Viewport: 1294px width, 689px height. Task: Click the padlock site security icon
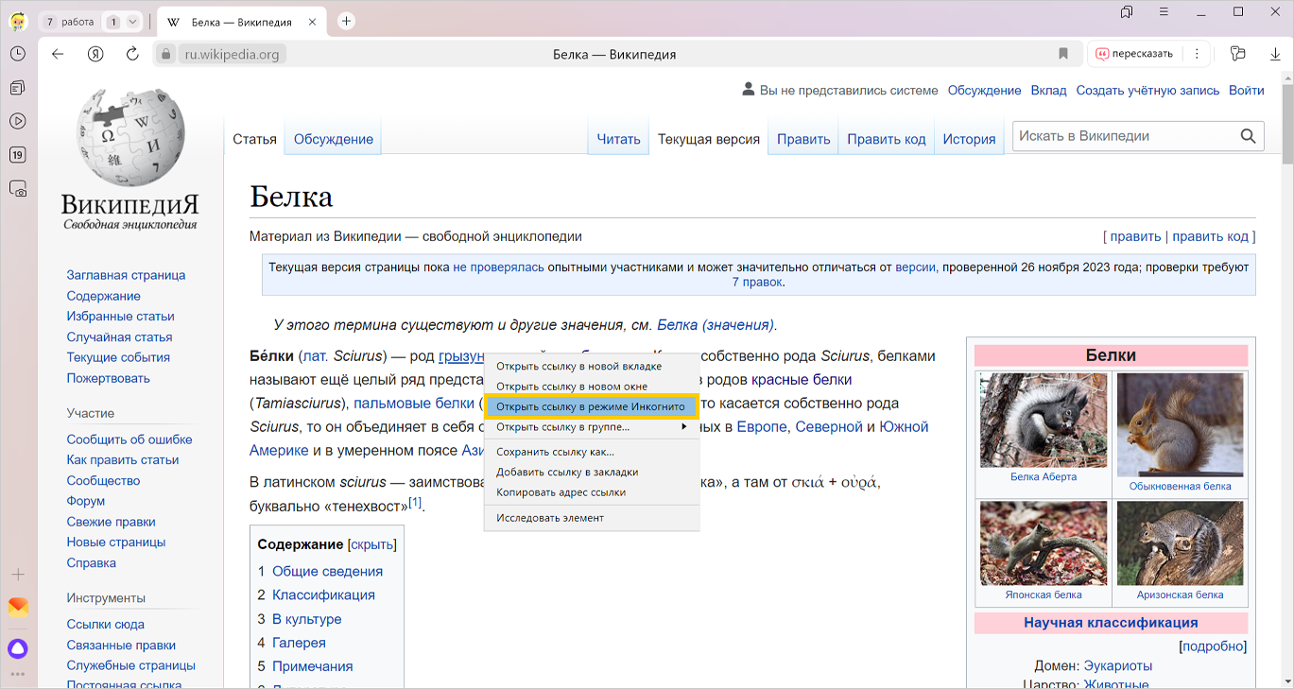click(x=165, y=54)
